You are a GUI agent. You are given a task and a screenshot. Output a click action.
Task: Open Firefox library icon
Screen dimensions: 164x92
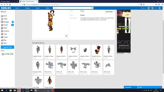pyautogui.click(x=156, y=5)
